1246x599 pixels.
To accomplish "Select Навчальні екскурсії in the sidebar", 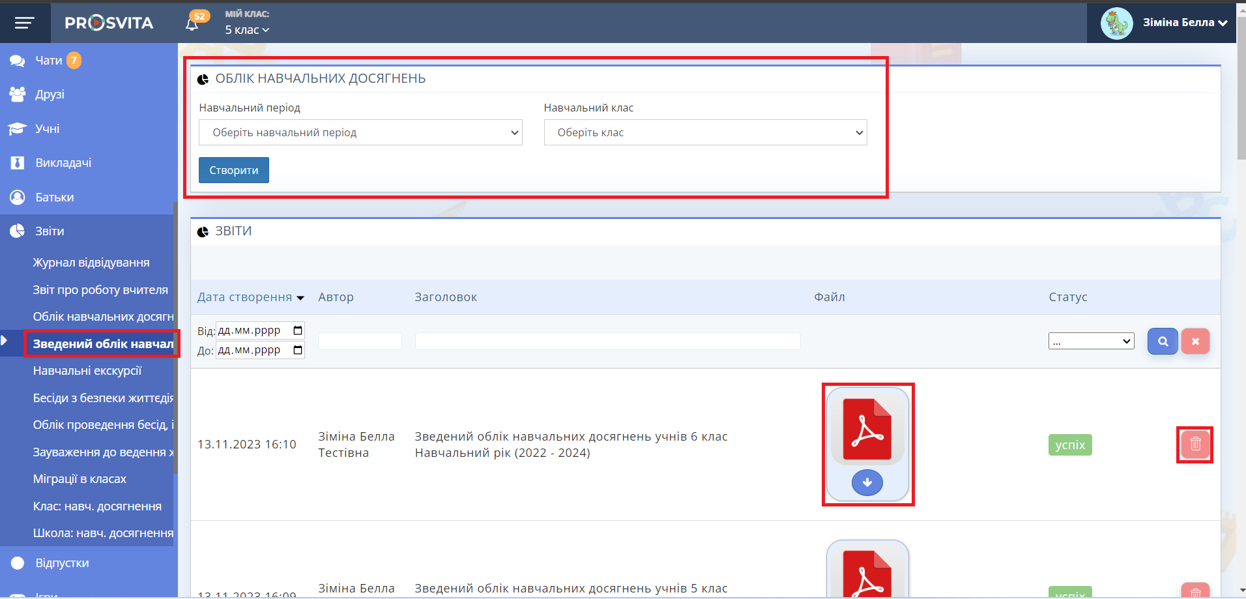I will (87, 371).
